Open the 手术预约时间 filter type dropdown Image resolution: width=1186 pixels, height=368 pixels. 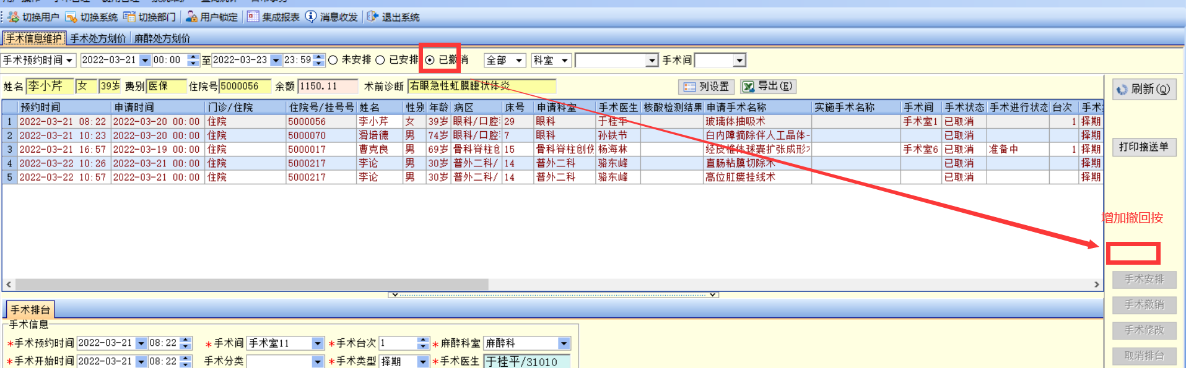tap(69, 60)
